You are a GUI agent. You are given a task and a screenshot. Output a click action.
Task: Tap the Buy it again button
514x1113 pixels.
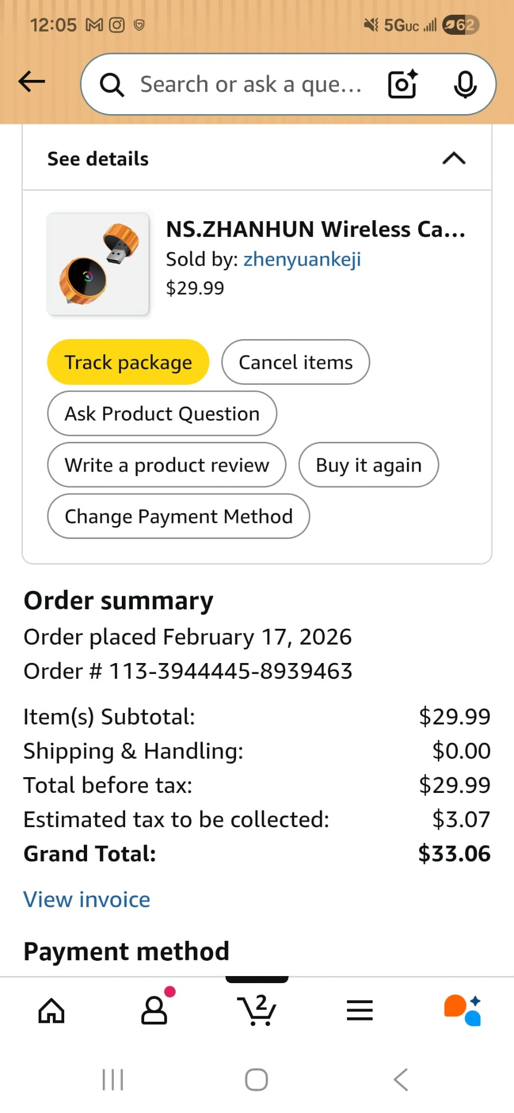(x=368, y=465)
